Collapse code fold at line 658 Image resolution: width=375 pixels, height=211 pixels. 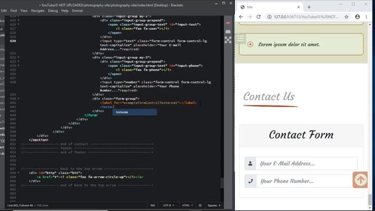click(x=18, y=173)
